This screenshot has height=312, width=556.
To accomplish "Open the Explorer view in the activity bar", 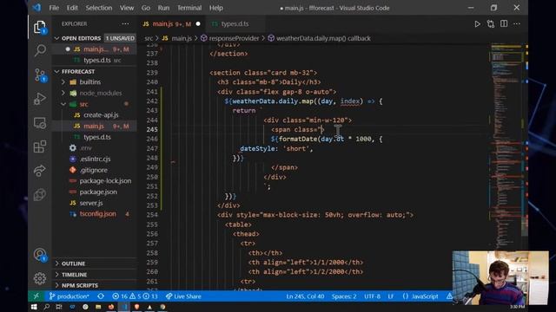I will pyautogui.click(x=40, y=27).
